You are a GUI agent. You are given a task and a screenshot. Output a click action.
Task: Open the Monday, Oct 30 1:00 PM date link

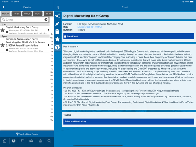(89, 27)
